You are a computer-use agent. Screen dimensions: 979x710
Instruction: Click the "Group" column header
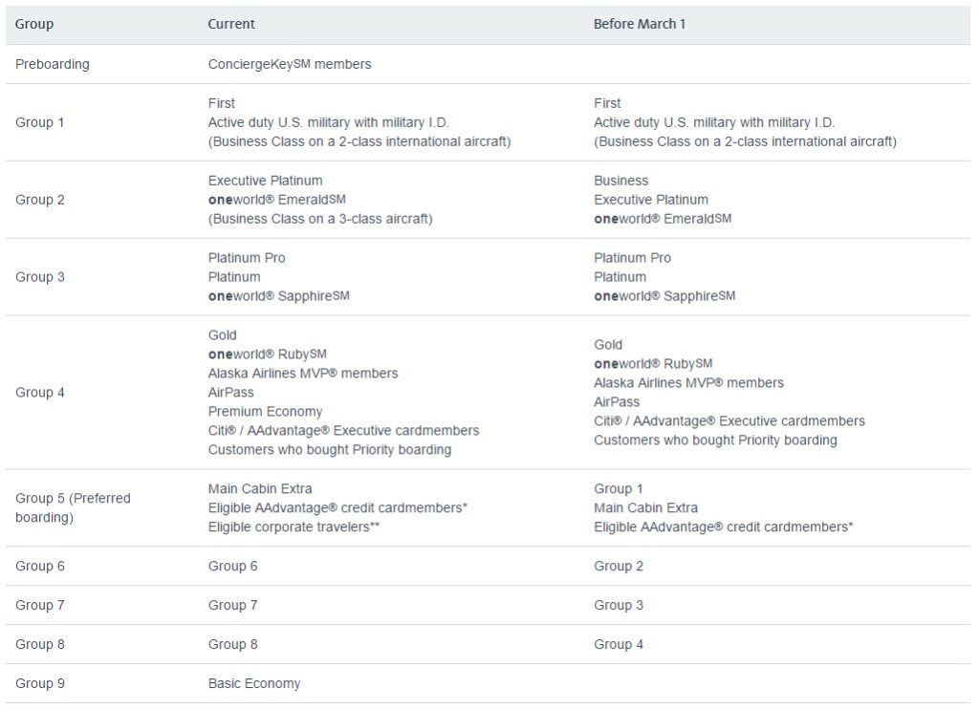point(34,24)
